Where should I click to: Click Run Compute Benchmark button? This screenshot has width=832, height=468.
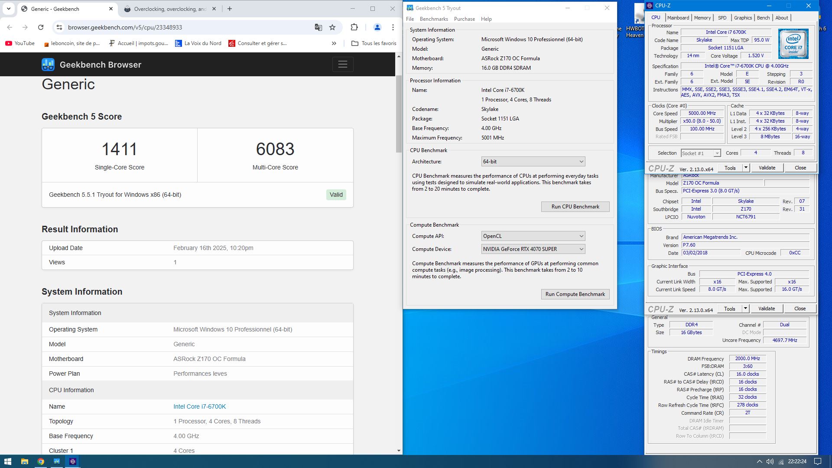[575, 294]
